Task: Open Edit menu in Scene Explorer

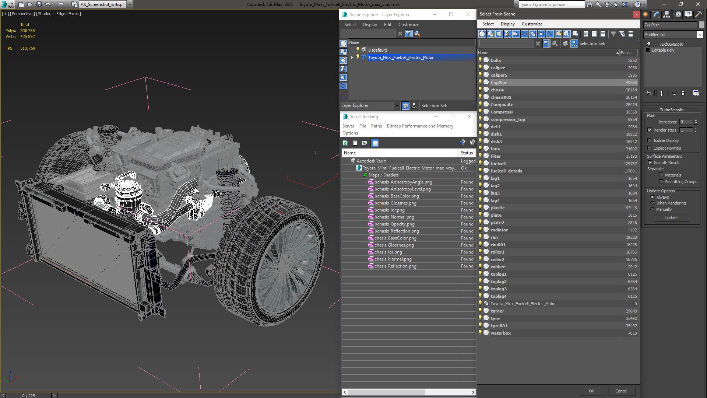Action: tap(387, 25)
